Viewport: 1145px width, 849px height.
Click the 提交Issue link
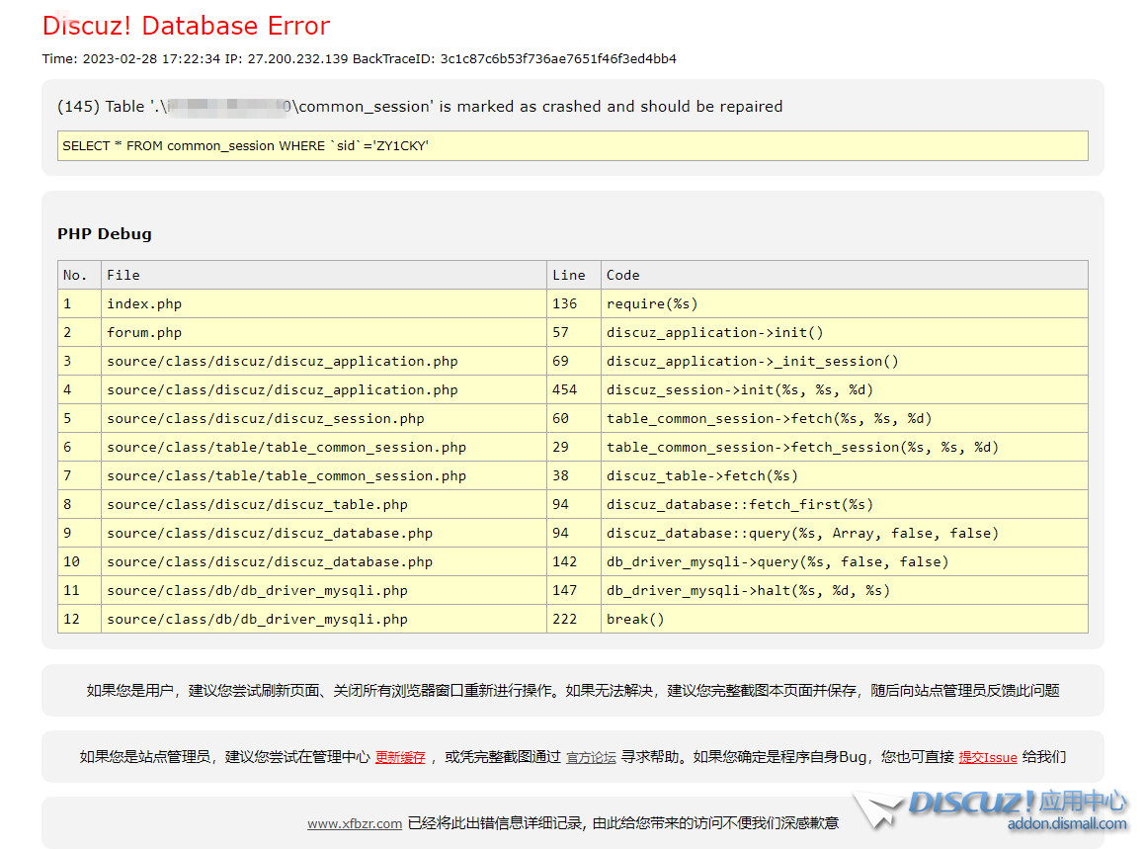(987, 757)
